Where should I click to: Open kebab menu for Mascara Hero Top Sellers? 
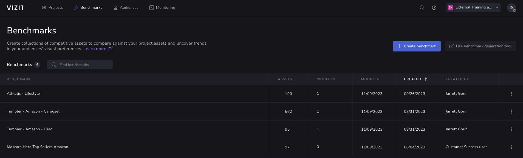(x=511, y=147)
